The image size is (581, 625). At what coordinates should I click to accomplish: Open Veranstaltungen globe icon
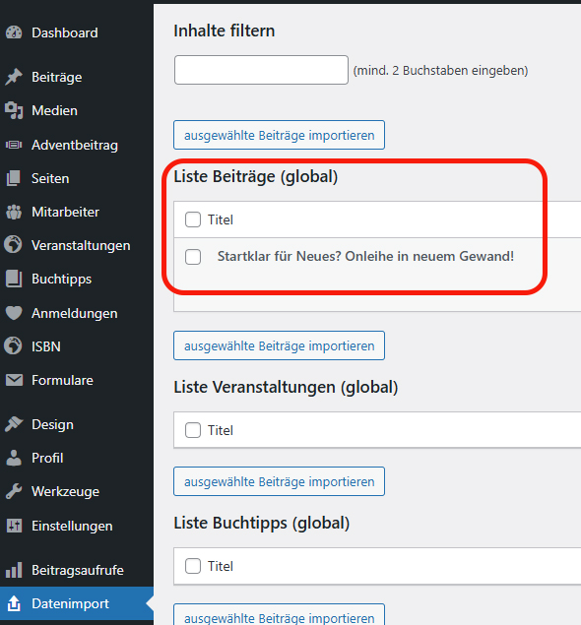pyautogui.click(x=13, y=245)
